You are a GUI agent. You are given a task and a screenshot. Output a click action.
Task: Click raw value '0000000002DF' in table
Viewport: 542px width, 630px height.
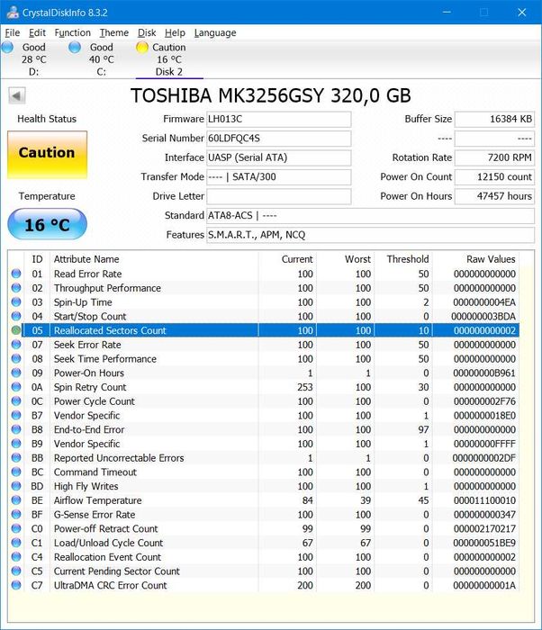click(x=484, y=457)
